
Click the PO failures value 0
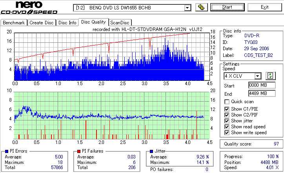point(207,169)
